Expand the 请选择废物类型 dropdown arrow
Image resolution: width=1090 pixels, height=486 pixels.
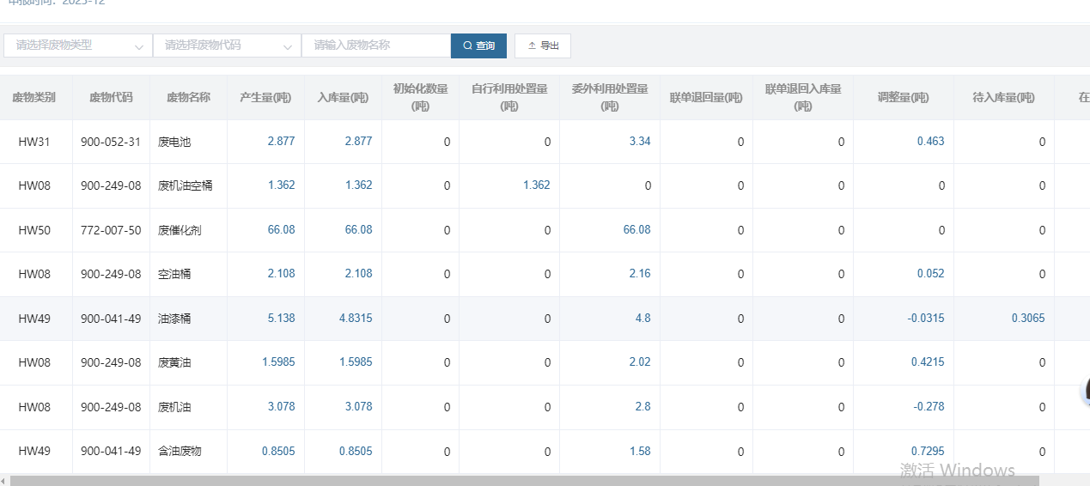tap(139, 46)
